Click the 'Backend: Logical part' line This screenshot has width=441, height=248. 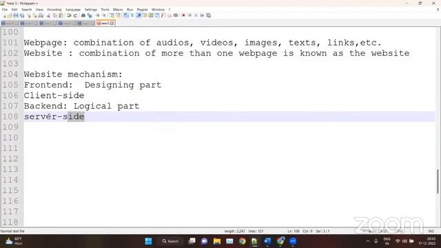tap(81, 106)
